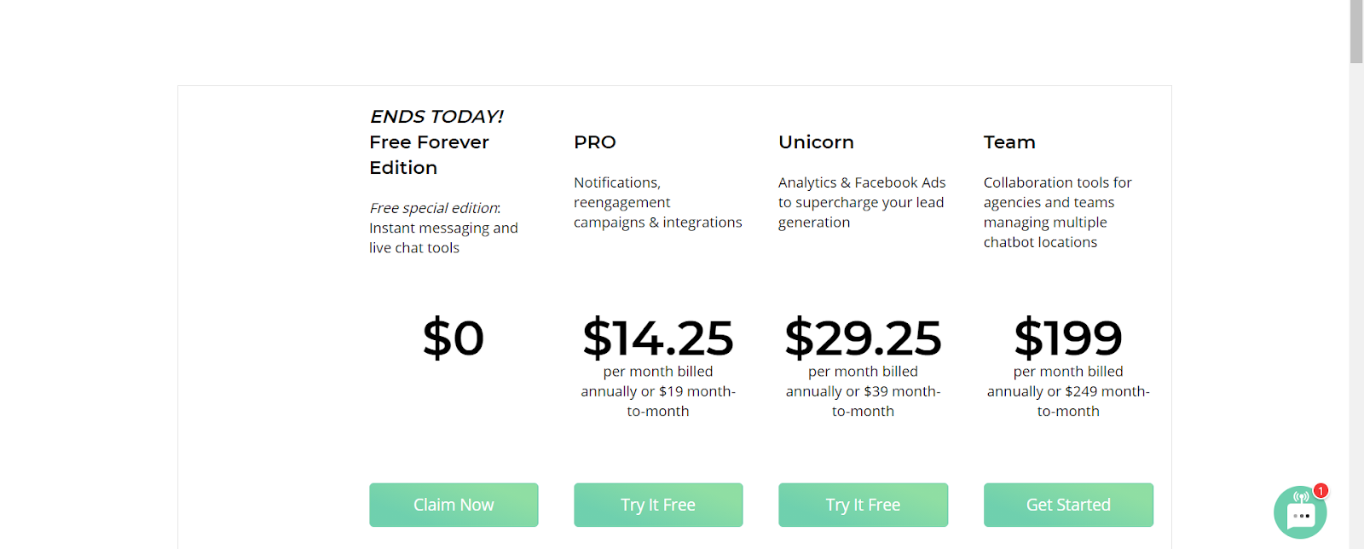Open the chatbot widget icon
The image size is (1364, 549).
coord(1300,513)
